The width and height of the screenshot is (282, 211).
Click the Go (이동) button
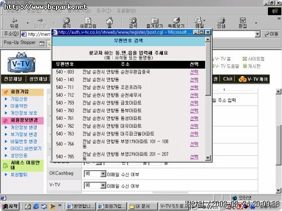pos(271,34)
